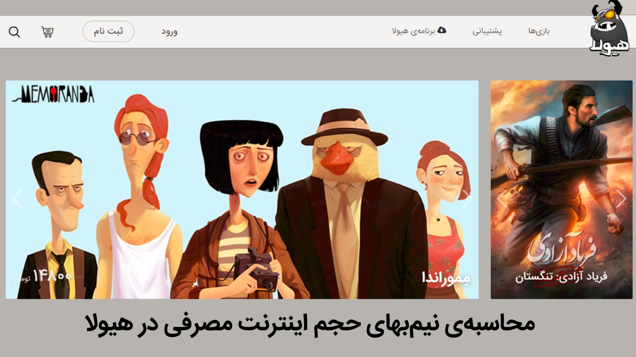Click the cloud download icon beside برنامه‌ی هیولا
The image size is (636, 357).
(x=442, y=30)
